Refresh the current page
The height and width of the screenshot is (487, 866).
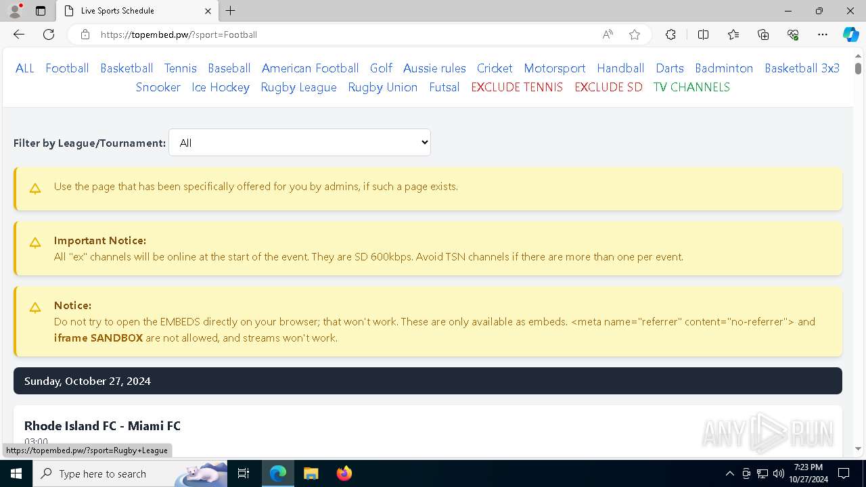point(49,34)
